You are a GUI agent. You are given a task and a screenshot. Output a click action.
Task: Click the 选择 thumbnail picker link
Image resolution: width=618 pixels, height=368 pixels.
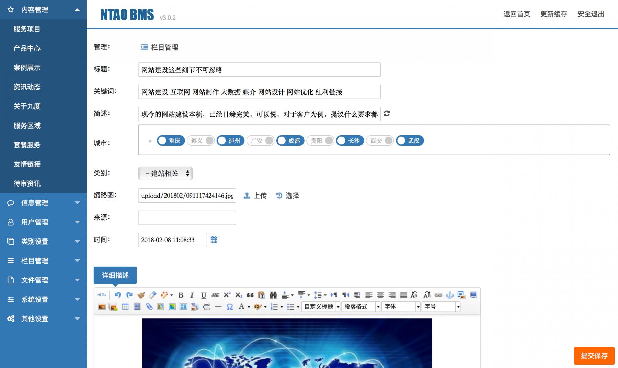pyautogui.click(x=288, y=196)
